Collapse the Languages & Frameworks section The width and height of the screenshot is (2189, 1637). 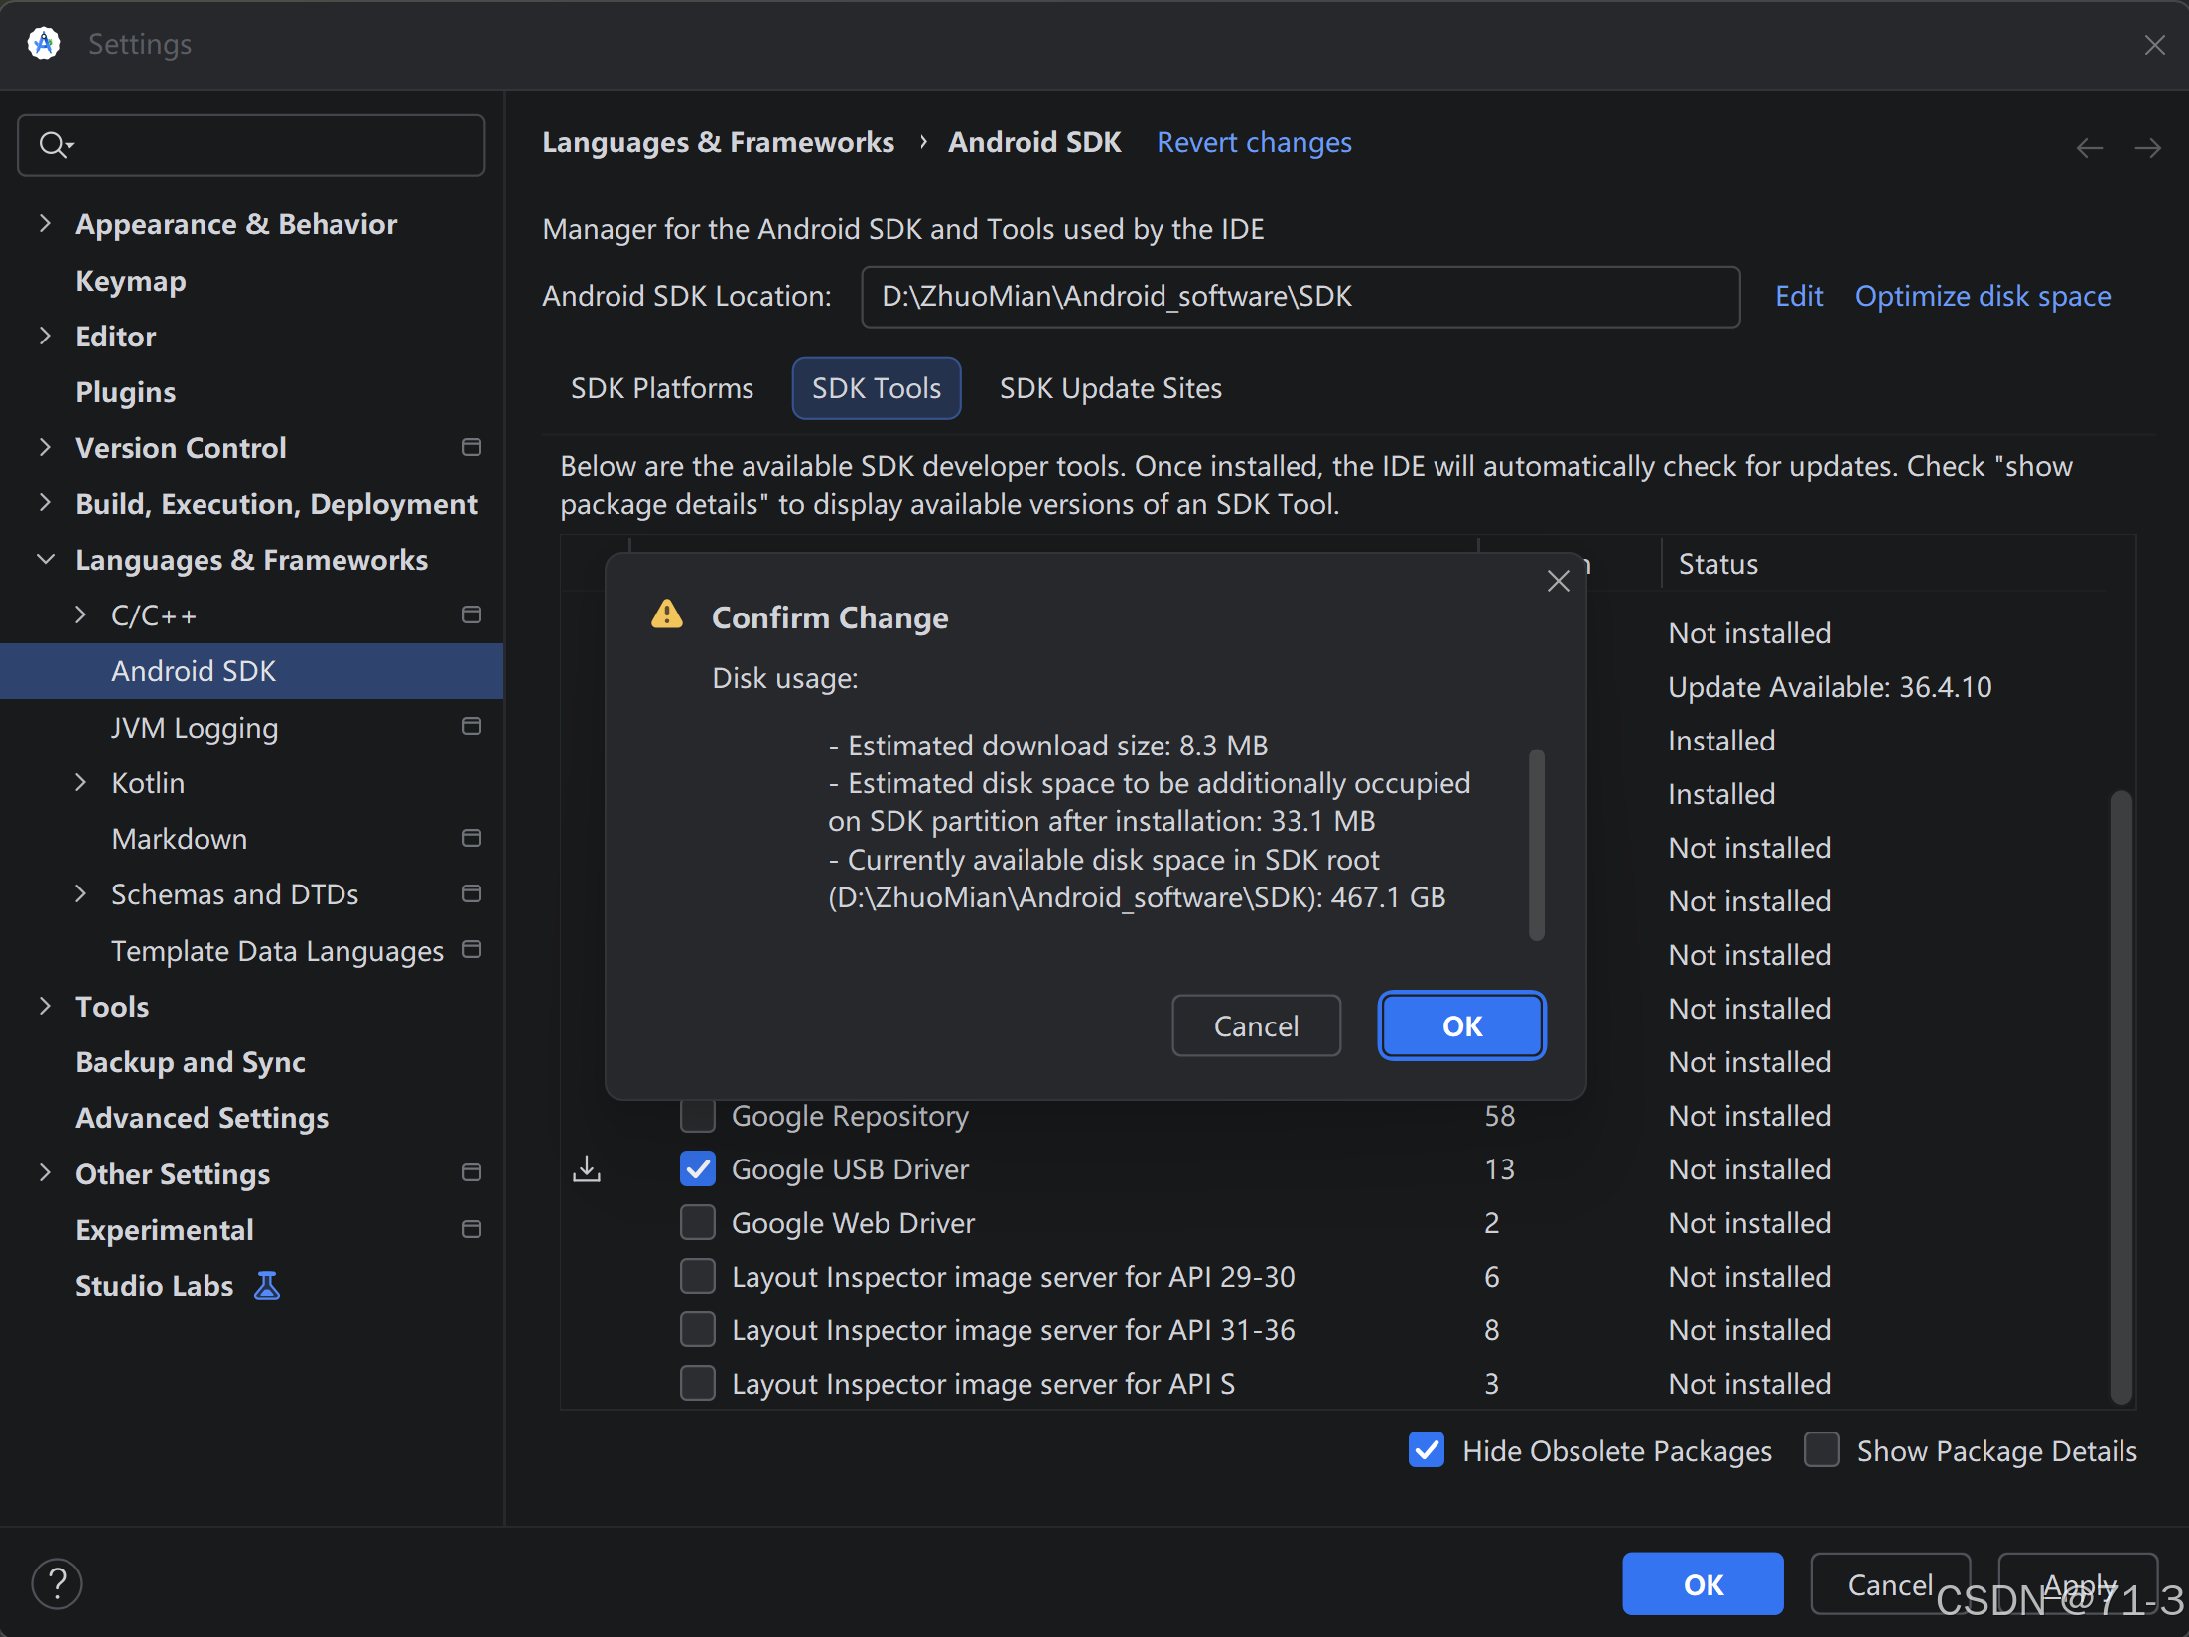coord(45,560)
